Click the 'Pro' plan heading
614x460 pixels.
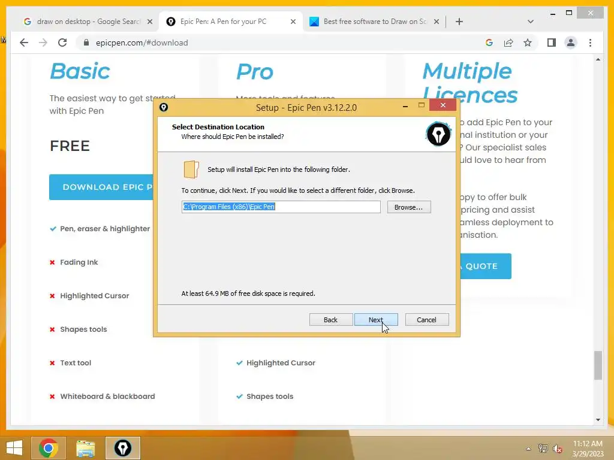tap(254, 72)
